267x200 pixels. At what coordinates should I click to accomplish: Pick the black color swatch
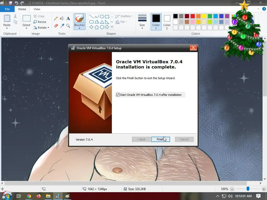[x=175, y=16]
